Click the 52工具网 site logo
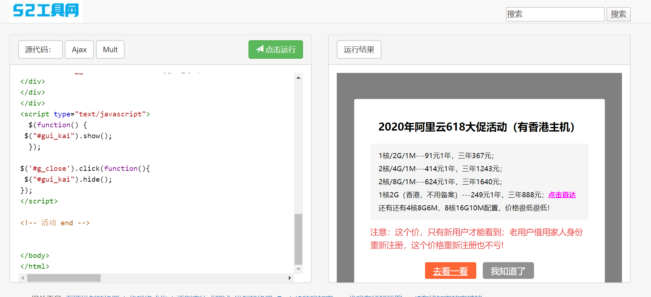651x297 pixels. click(46, 11)
